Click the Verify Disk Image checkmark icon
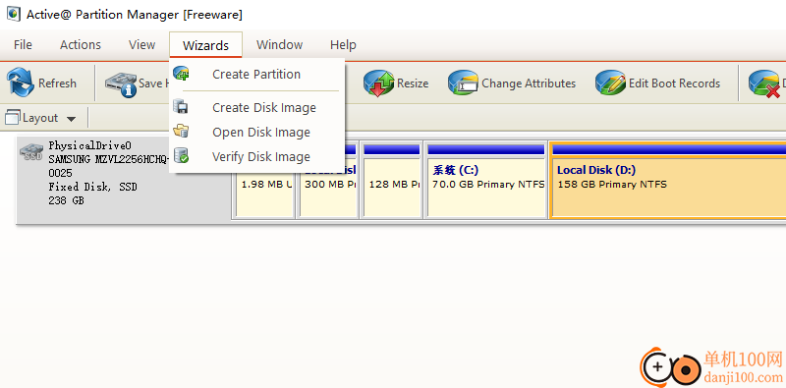Viewport: 786px width, 388px height. pos(181,156)
